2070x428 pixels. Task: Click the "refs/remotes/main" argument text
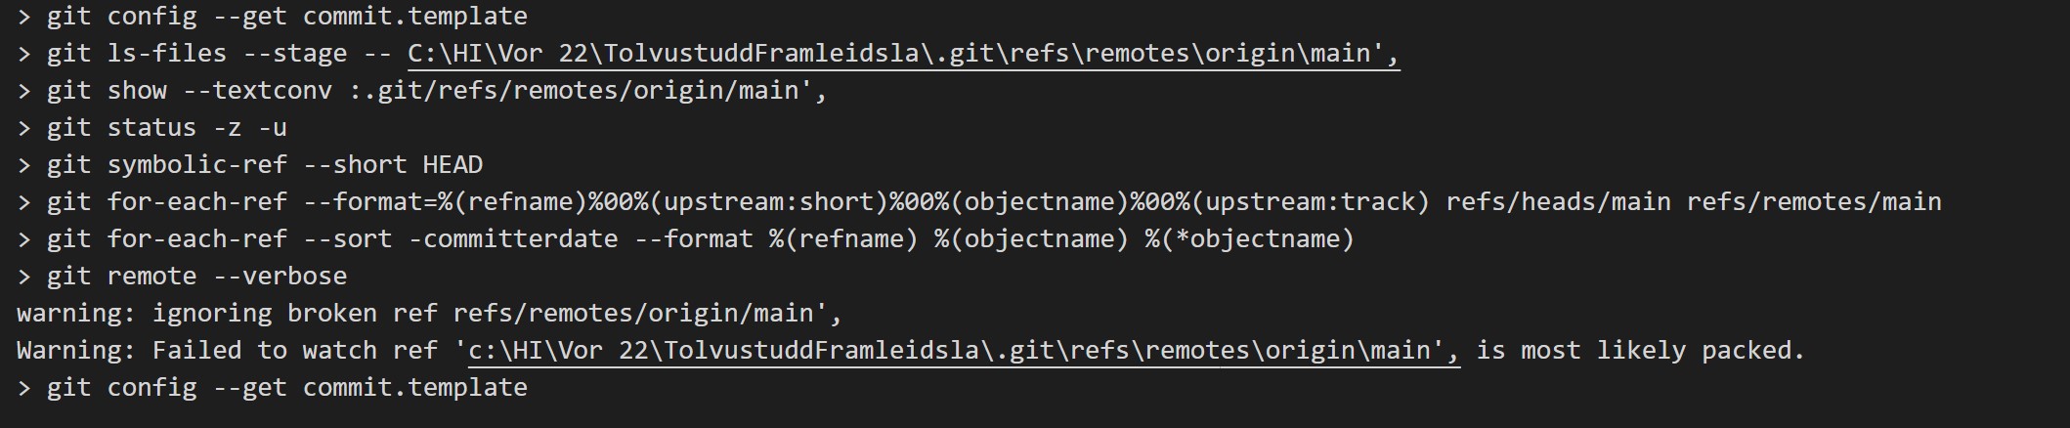(x=1814, y=202)
